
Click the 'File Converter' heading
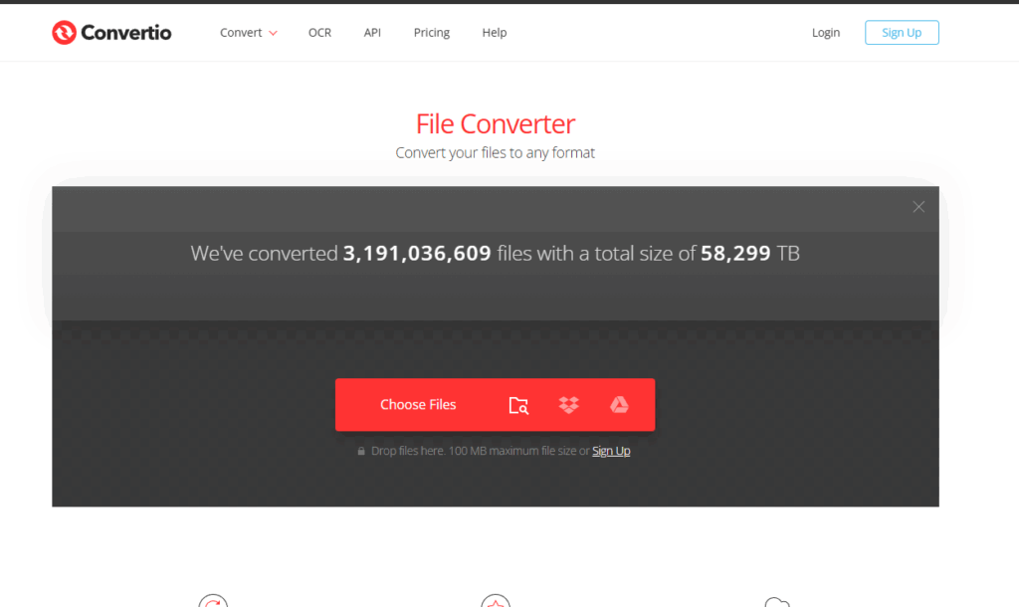[x=496, y=124]
